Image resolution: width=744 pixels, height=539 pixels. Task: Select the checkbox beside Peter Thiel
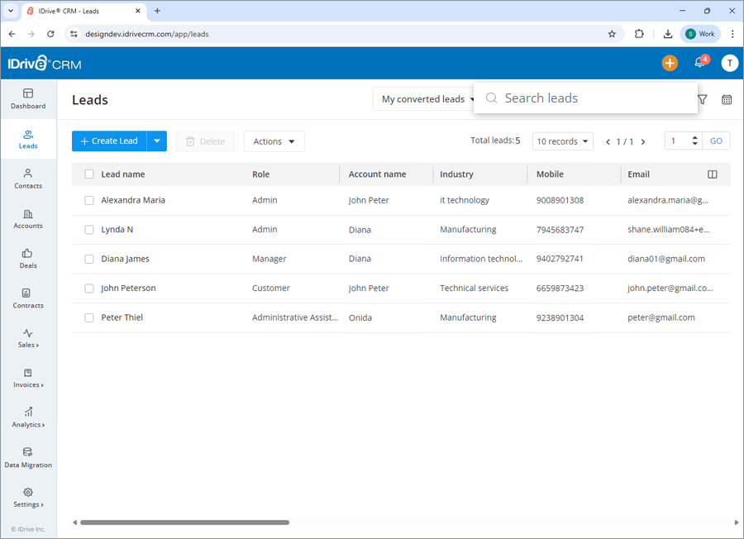[x=88, y=317]
